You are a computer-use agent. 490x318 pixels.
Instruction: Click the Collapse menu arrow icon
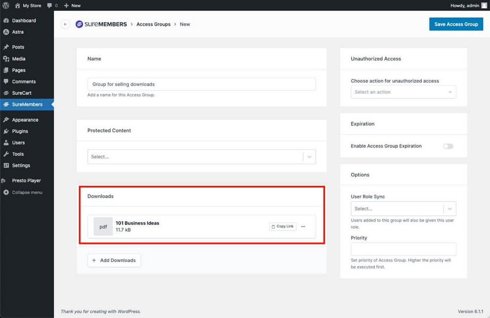[6, 192]
